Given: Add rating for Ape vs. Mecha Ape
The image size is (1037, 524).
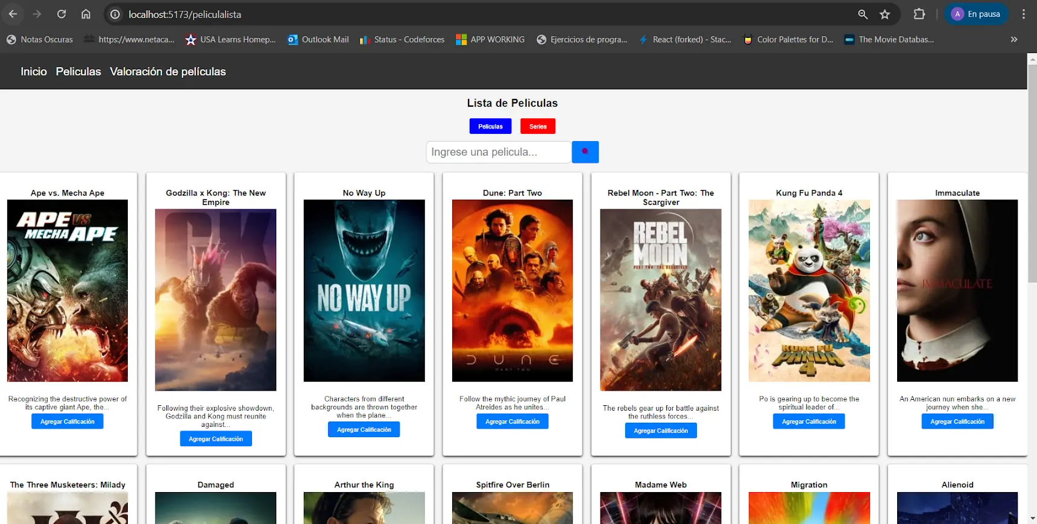Looking at the screenshot, I should point(68,421).
